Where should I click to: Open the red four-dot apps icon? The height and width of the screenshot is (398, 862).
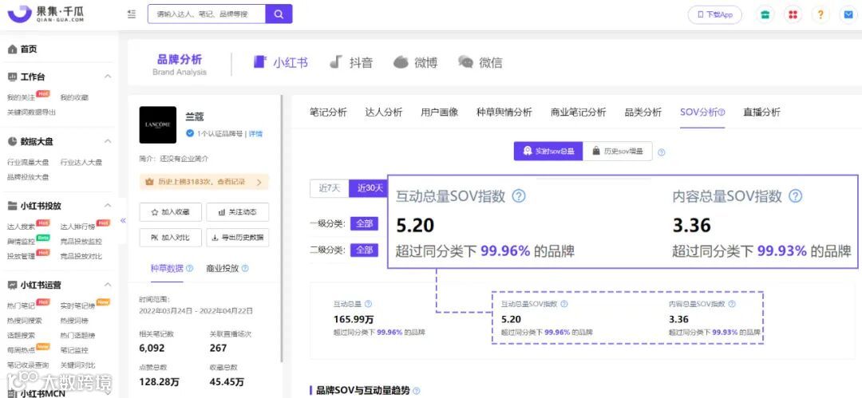tap(793, 15)
